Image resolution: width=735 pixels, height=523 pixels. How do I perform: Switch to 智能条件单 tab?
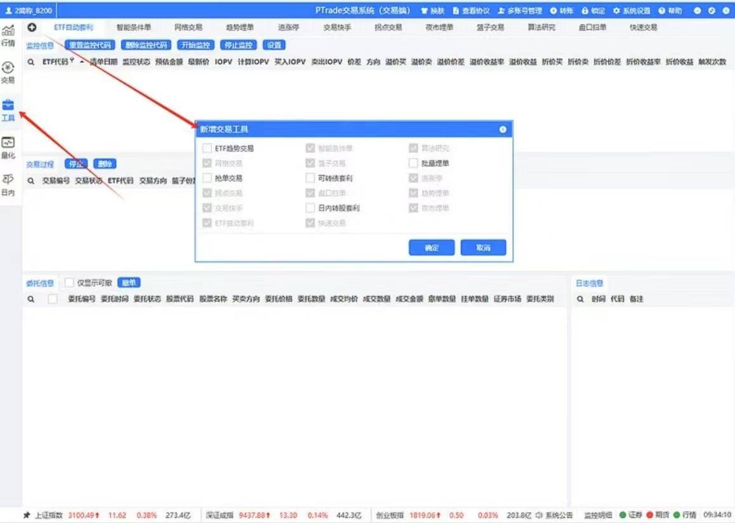(x=133, y=27)
